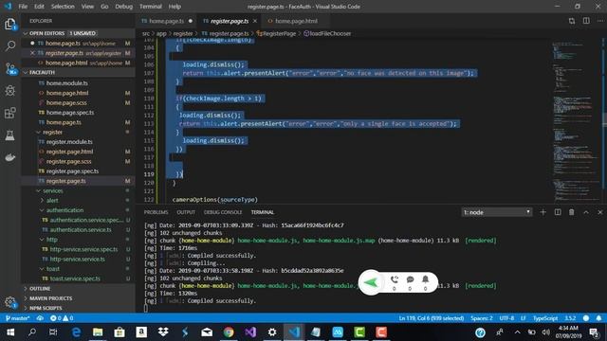Viewport: 607px width, 341px height.
Task: Open changes compare icon in editor toolbar
Action: [x=572, y=21]
